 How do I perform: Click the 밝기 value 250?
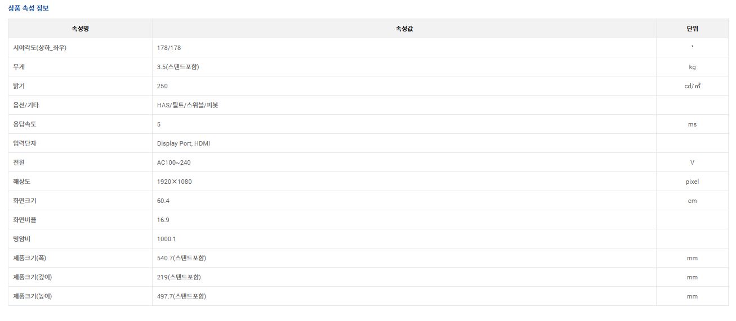[x=162, y=86]
